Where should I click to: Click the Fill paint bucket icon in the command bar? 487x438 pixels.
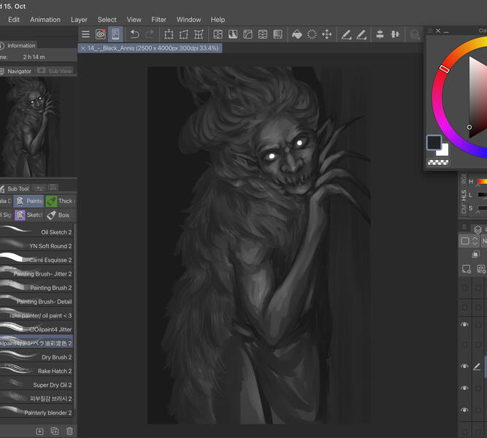click(x=297, y=34)
